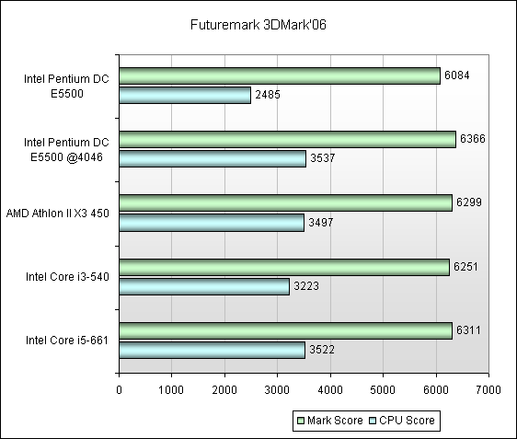Click the value label 6084

coord(457,75)
